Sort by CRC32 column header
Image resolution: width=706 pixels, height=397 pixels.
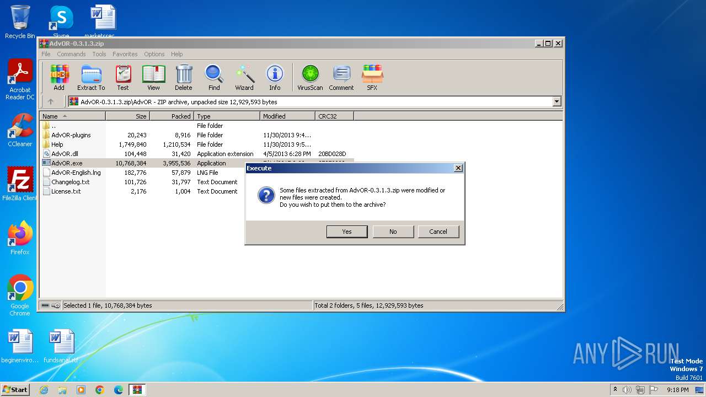(334, 116)
